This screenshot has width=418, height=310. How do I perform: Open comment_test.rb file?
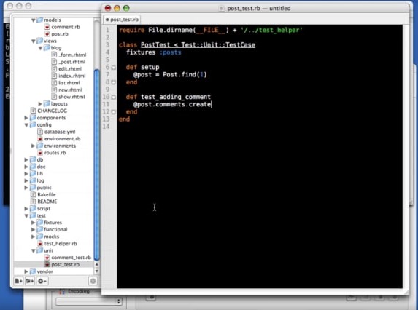pyautogui.click(x=71, y=258)
